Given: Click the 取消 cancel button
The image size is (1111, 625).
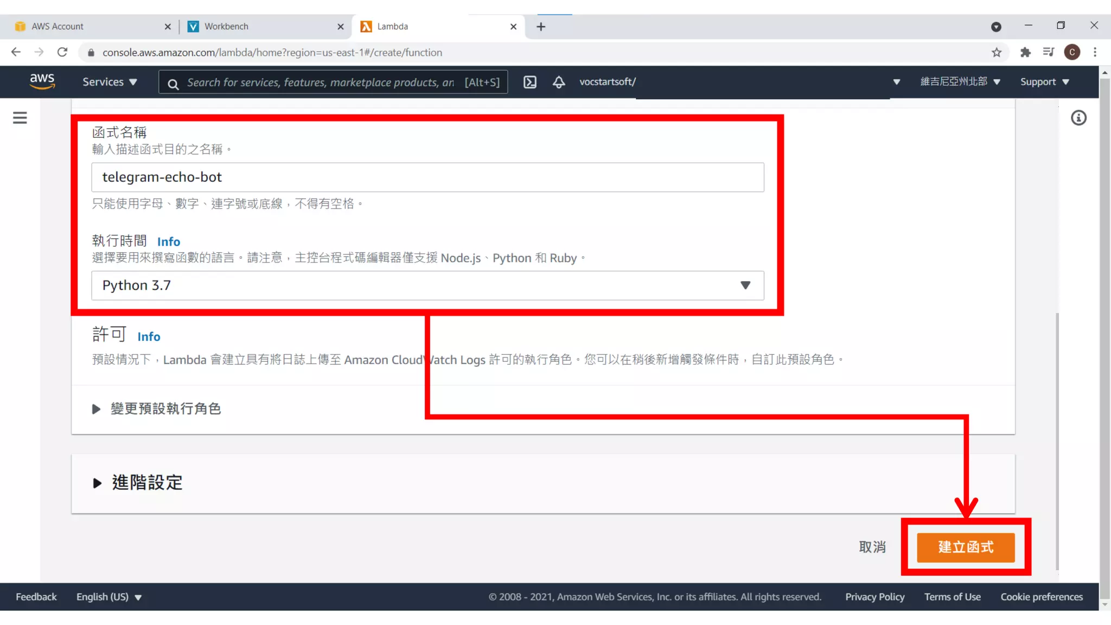Looking at the screenshot, I should tap(872, 547).
